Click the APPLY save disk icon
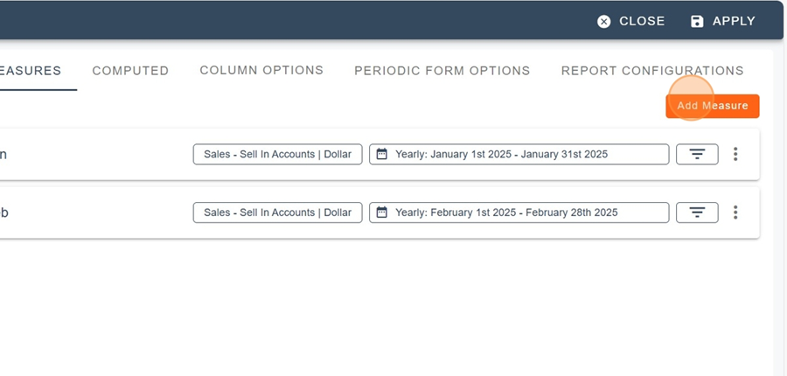 697,22
